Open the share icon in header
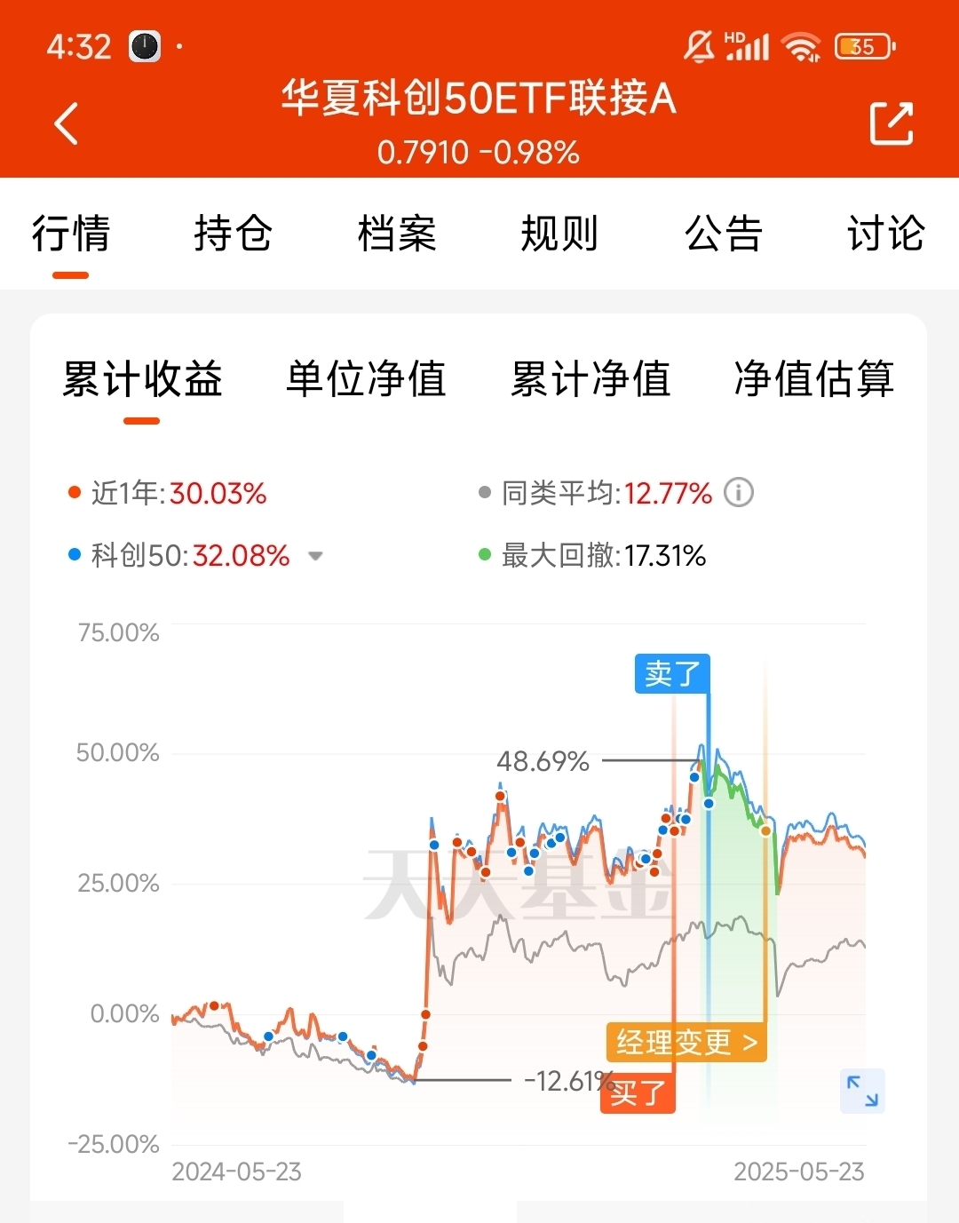 click(891, 123)
